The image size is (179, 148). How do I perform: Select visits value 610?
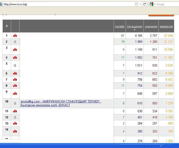(x=140, y=103)
